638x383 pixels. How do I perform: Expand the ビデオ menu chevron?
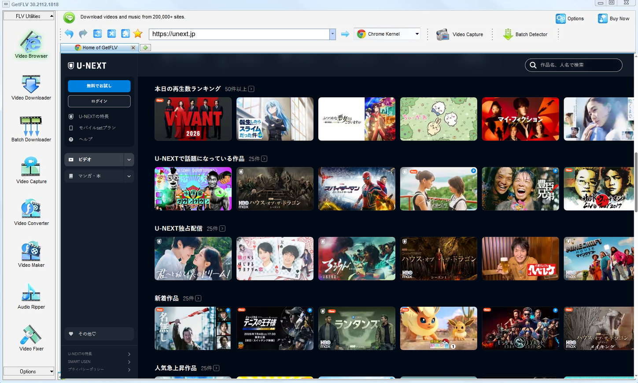[129, 160]
